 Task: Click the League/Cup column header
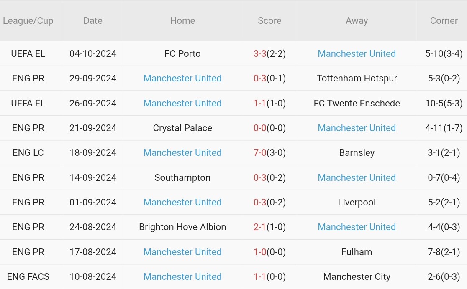pyautogui.click(x=28, y=20)
